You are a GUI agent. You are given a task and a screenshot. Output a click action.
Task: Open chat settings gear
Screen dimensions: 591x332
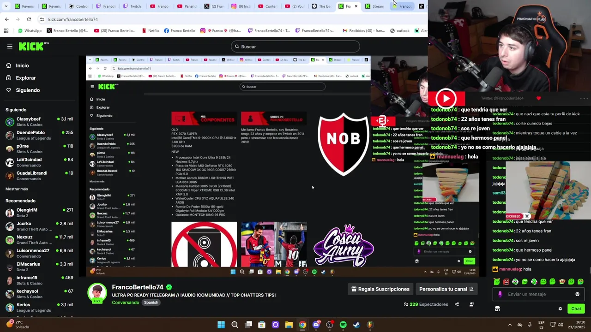pos(560,309)
